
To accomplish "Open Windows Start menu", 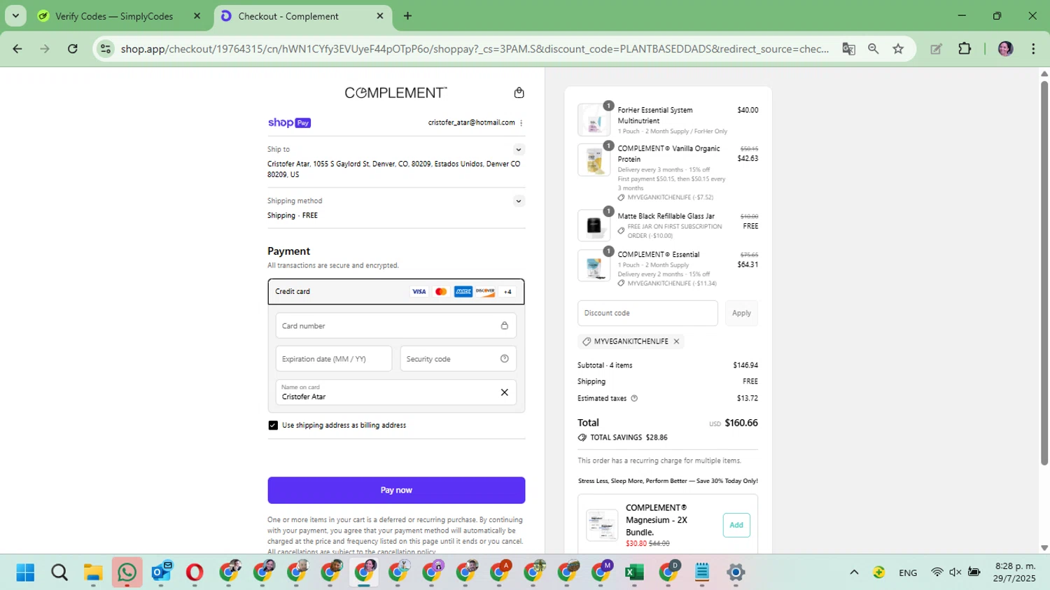I will [x=25, y=573].
